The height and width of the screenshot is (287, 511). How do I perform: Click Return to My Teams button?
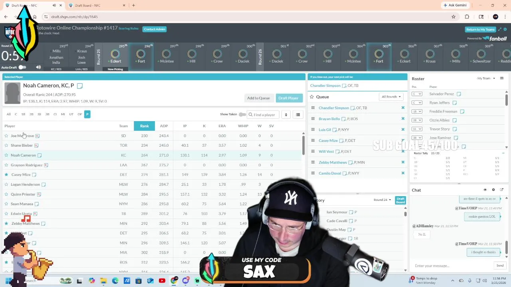tap(481, 29)
